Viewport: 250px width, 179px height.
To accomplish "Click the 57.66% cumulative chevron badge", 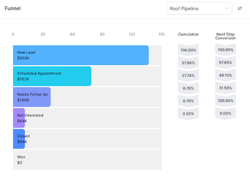I will pos(188,63).
